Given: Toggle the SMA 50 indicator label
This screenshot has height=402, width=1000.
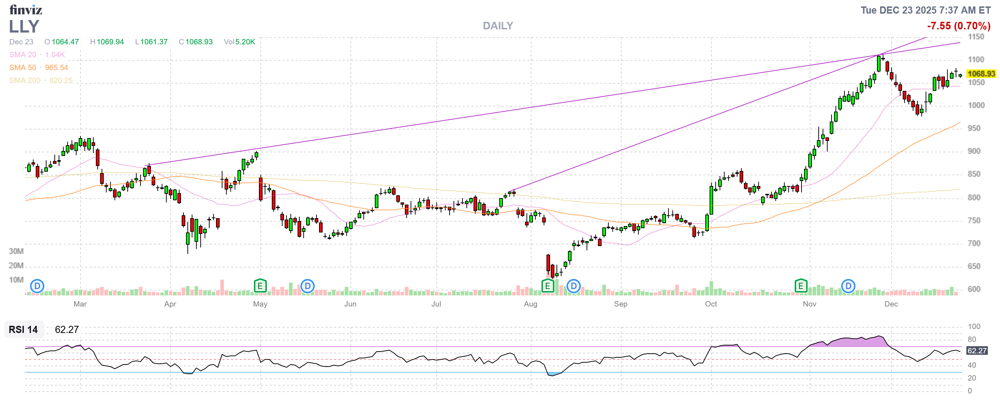Looking at the screenshot, I should click(23, 68).
